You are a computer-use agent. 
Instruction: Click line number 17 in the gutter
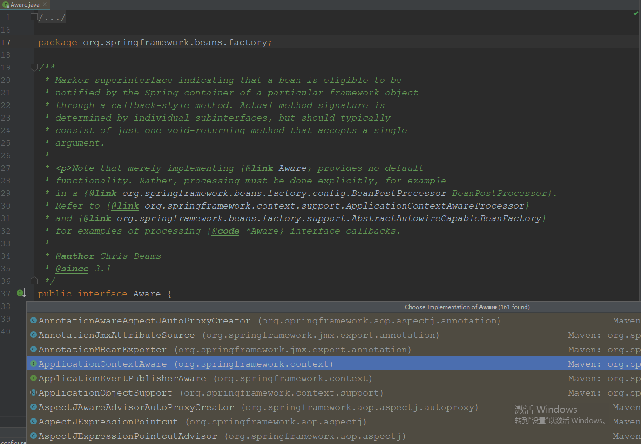[6, 42]
